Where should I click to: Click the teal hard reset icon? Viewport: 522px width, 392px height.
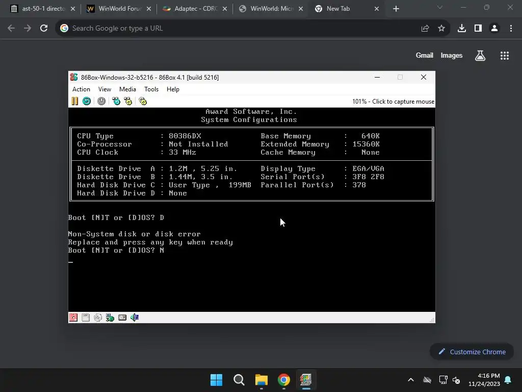[x=87, y=101]
